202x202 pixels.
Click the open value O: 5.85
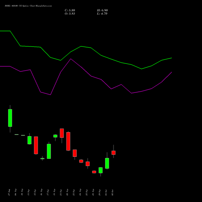(x=70, y=14)
